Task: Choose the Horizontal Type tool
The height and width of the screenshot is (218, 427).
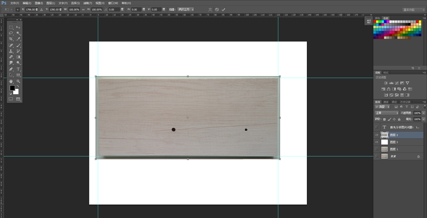Action: (18, 69)
